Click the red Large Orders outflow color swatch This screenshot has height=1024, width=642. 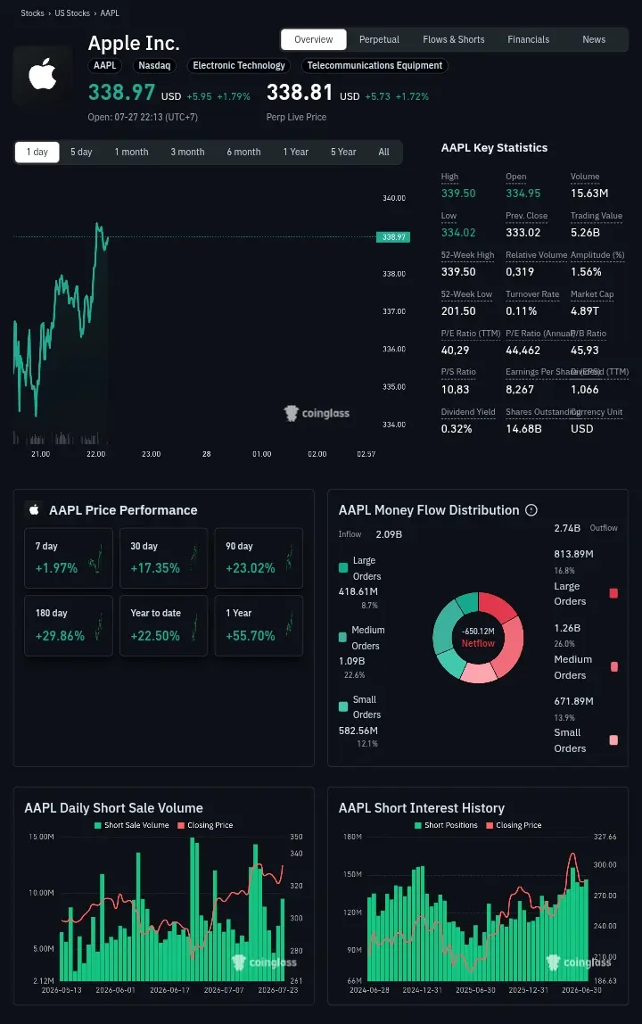click(x=613, y=593)
